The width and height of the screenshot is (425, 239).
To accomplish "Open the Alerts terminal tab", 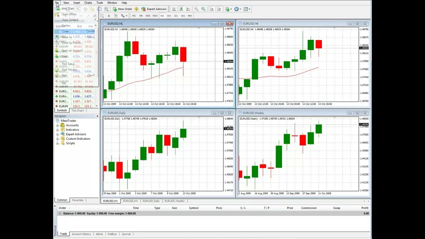I will 99,234.
